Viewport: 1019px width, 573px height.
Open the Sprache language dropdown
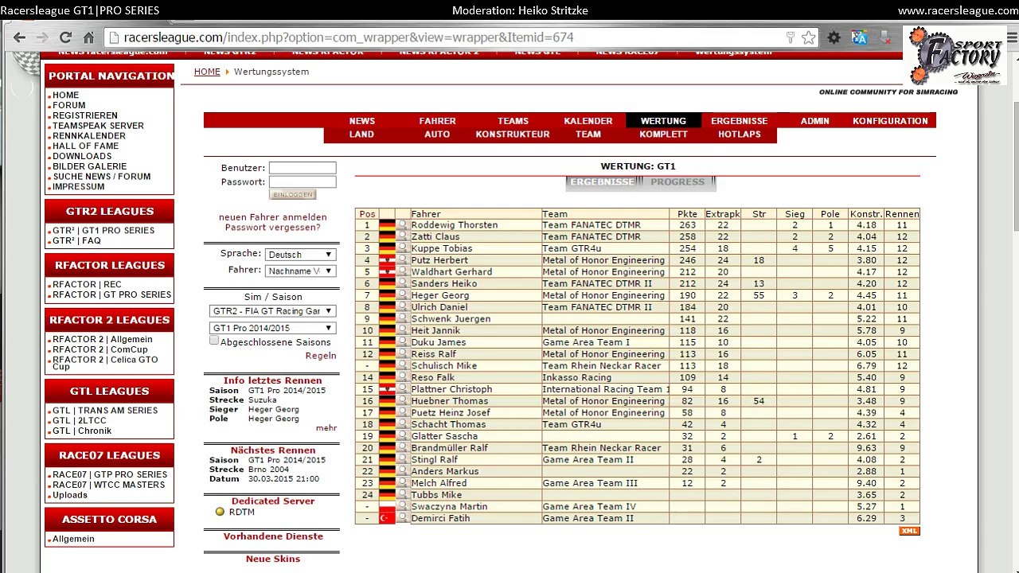300,255
